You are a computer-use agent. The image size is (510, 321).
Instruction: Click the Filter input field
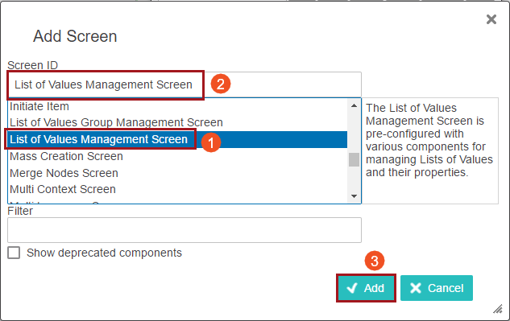(x=185, y=230)
